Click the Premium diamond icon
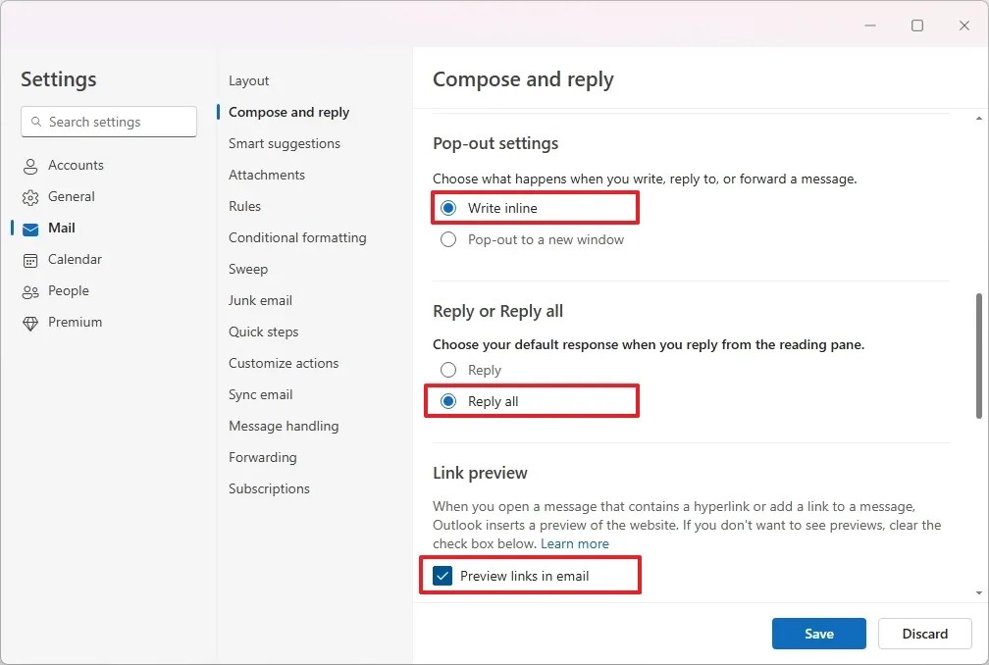The image size is (989, 665). [30, 322]
